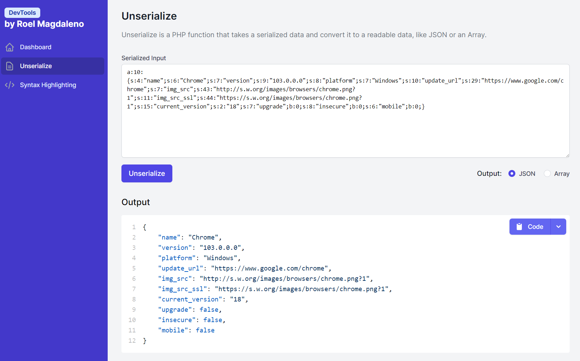Click line number 1 in output
The width and height of the screenshot is (580, 361).
(134, 227)
